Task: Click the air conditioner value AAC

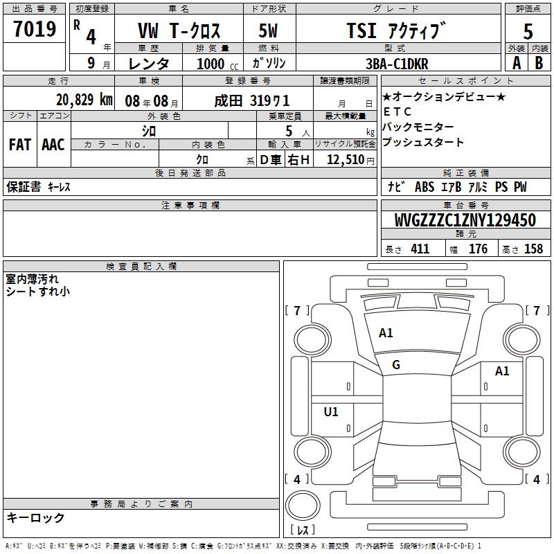Action: coord(53,145)
